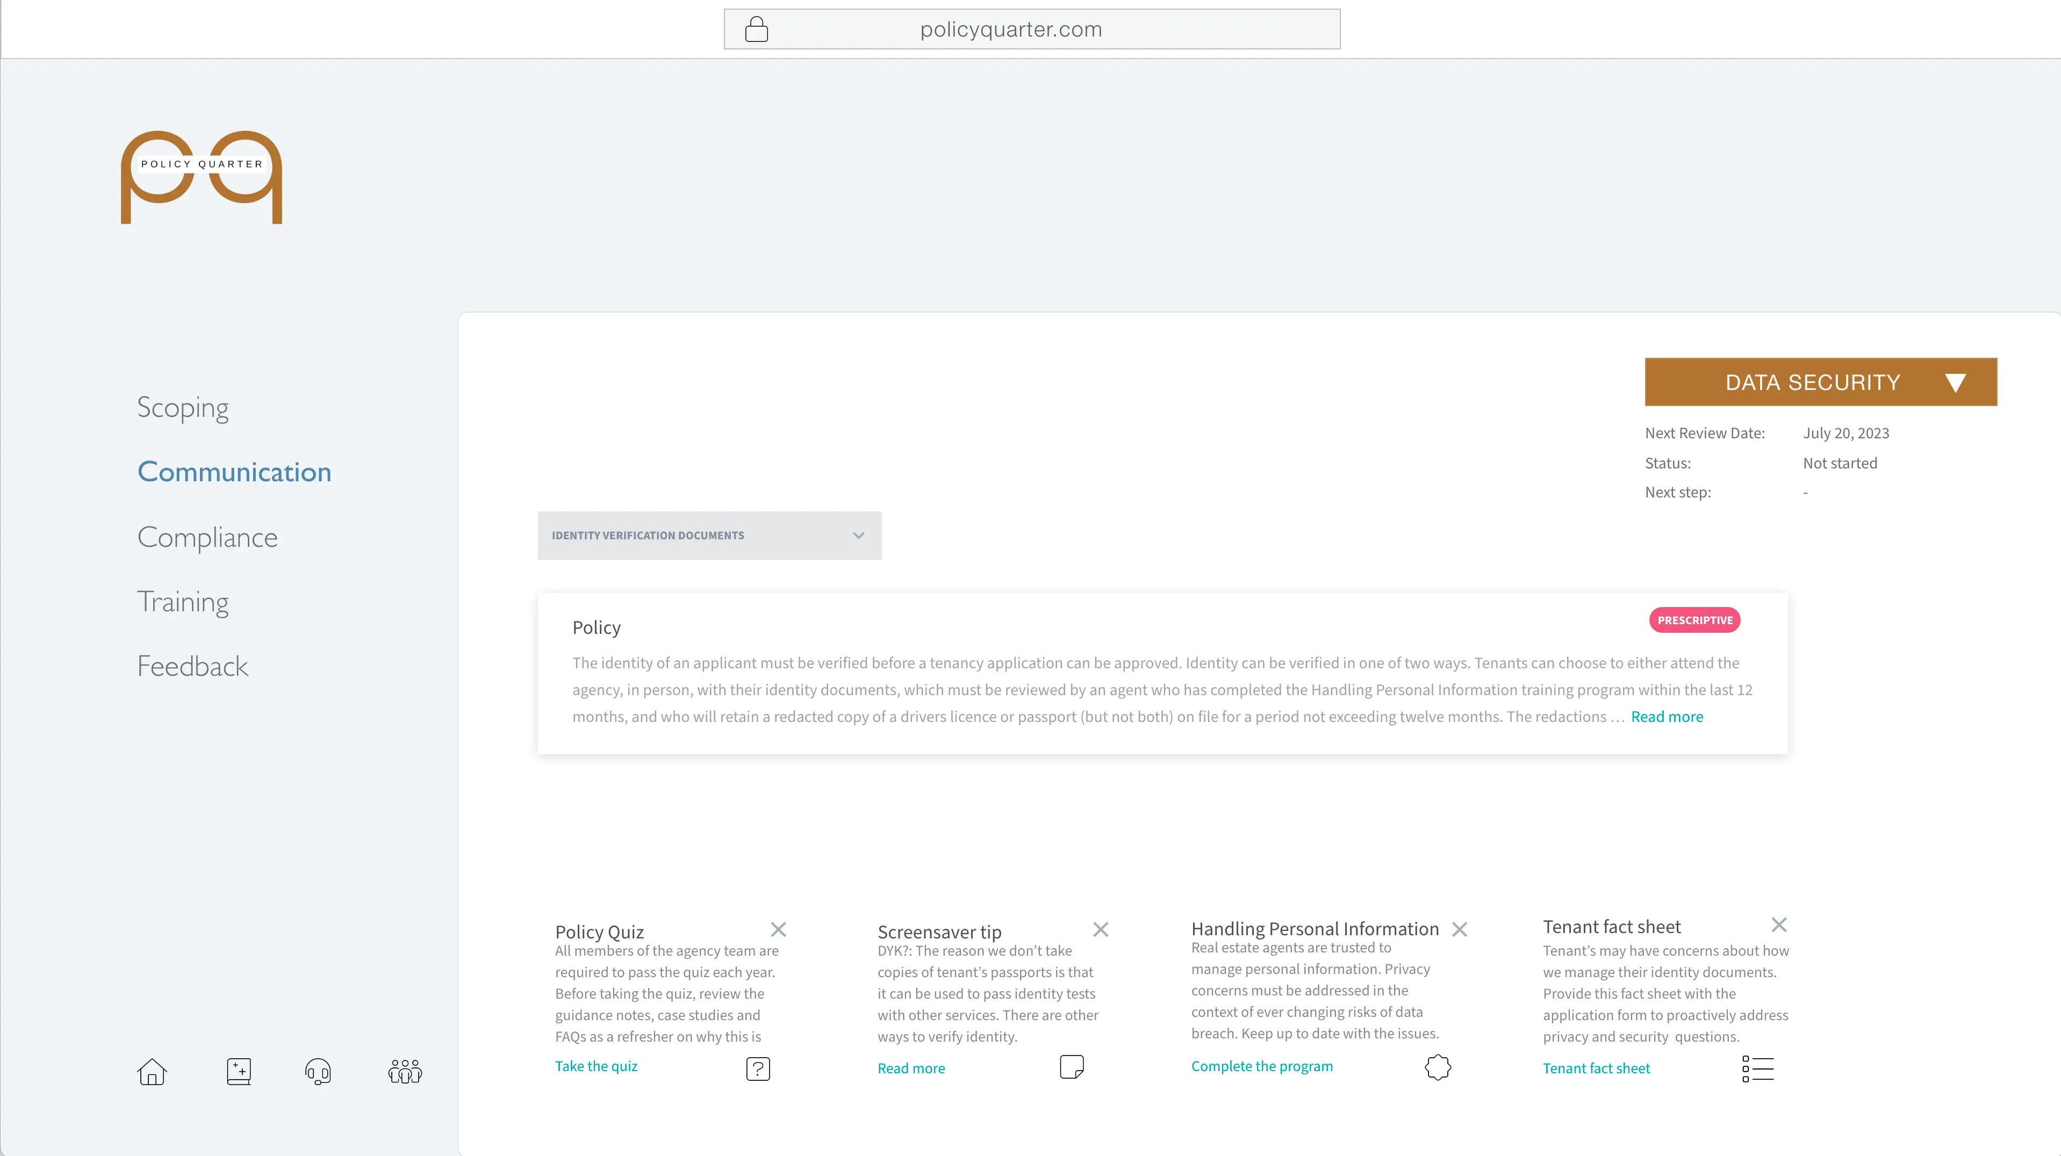Click the sticky note icon under Screensaver tip
This screenshot has height=1156, width=2061.
click(x=1071, y=1066)
